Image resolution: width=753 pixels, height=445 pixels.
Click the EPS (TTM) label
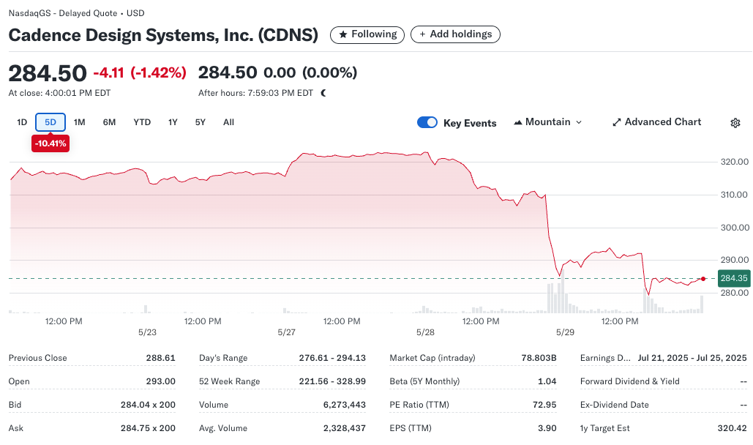coord(411,428)
